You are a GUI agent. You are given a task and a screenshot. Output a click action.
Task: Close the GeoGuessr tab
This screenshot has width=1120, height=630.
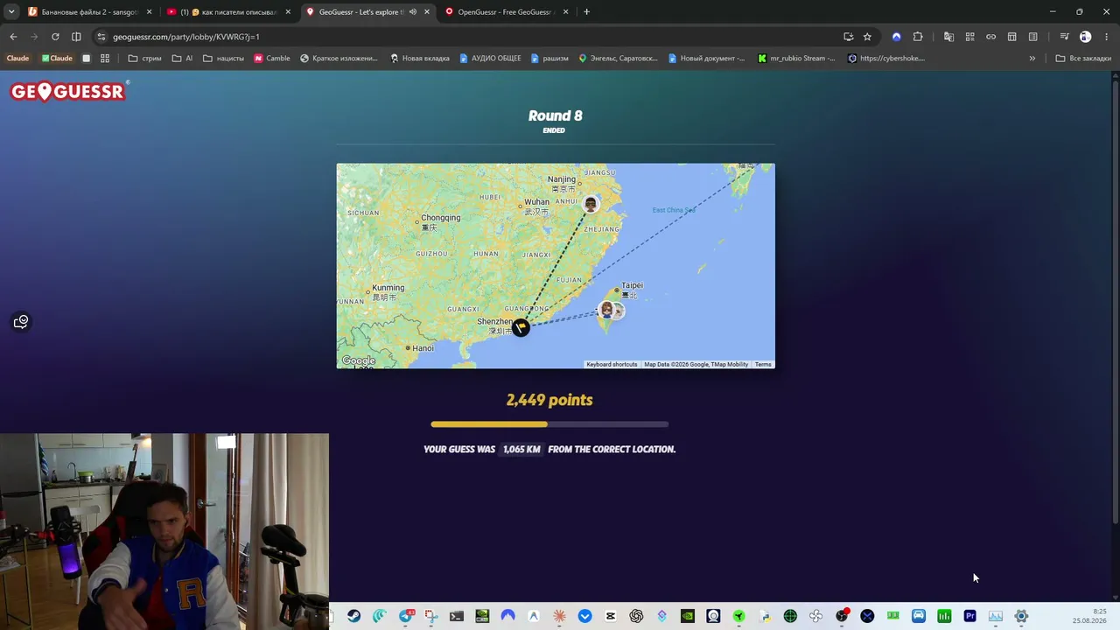[x=427, y=12]
